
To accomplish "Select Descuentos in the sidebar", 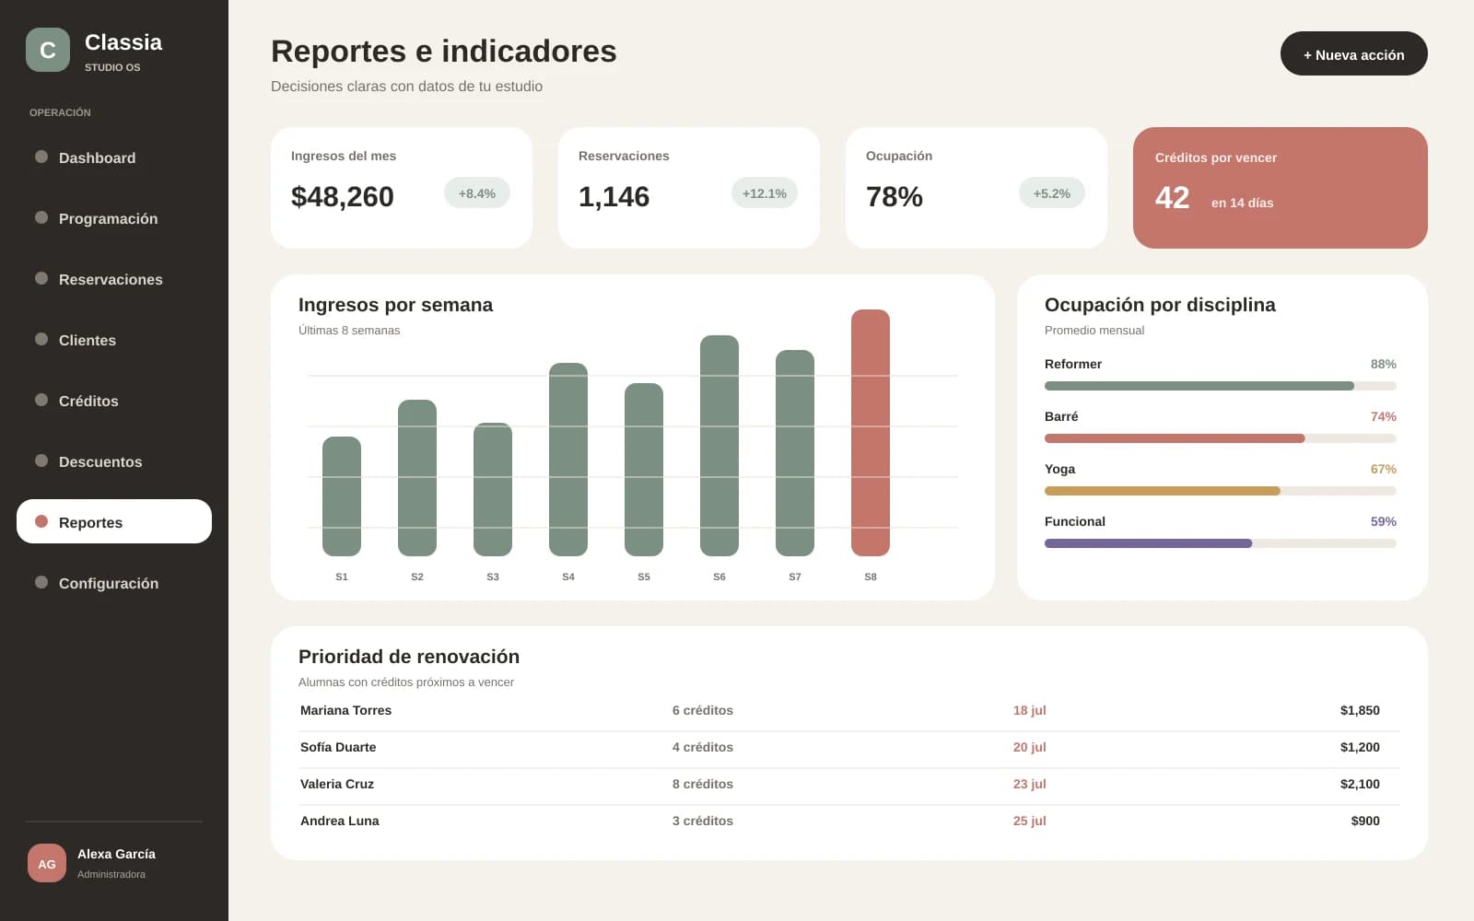I will coord(114,461).
